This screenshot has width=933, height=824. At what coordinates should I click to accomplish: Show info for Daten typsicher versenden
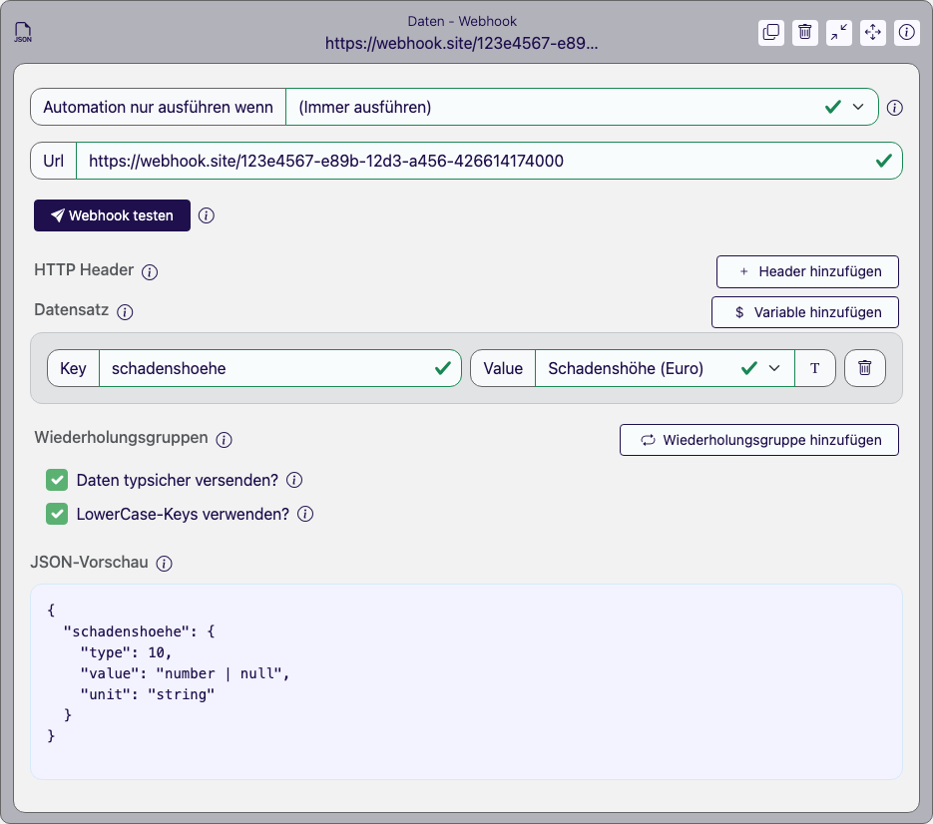[x=294, y=480]
